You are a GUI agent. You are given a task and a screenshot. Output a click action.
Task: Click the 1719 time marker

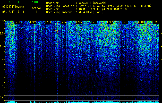click(141, 22)
